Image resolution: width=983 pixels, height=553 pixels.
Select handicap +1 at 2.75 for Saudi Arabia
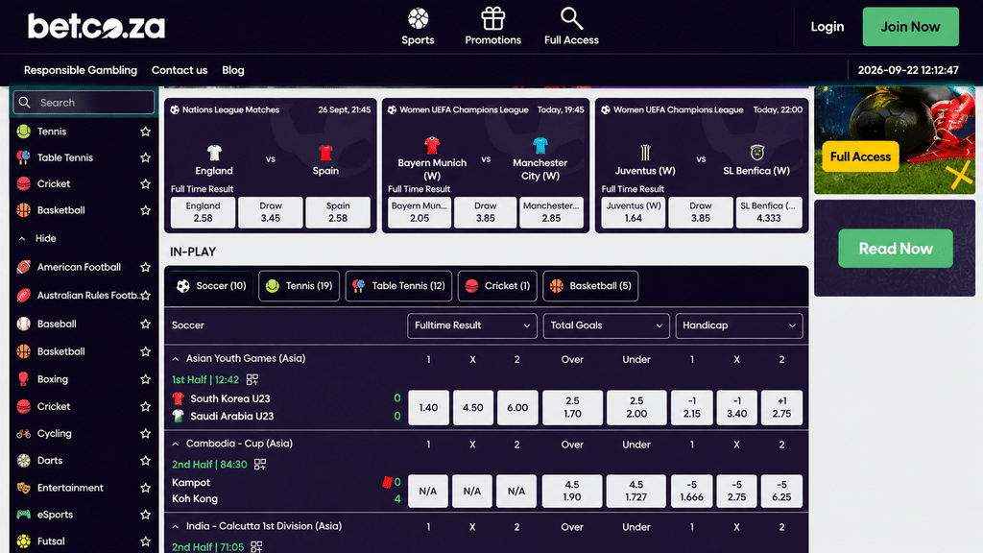(x=781, y=407)
